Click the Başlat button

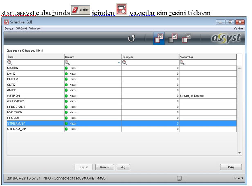click(x=84, y=167)
